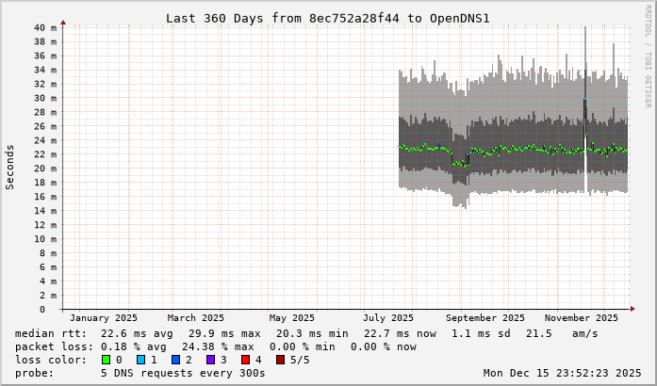Click the January 2025 x-axis label
The width and height of the screenshot is (657, 386).
(104, 318)
